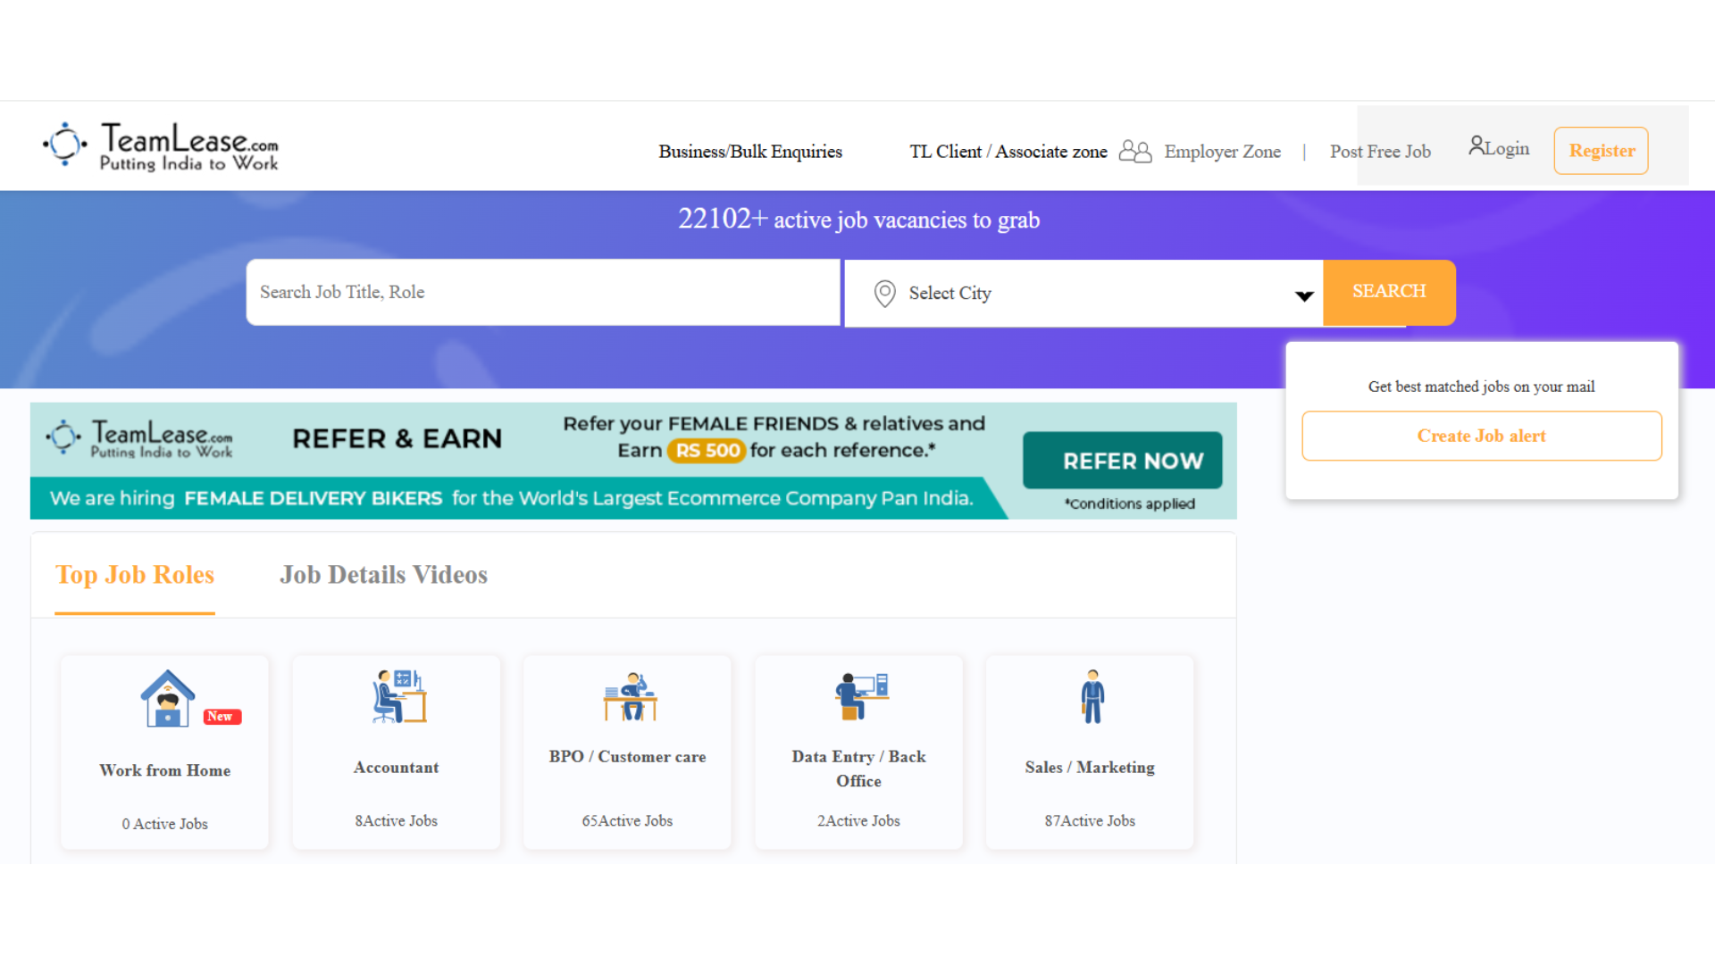Switch to the Top Job Roles tab

coord(135,575)
